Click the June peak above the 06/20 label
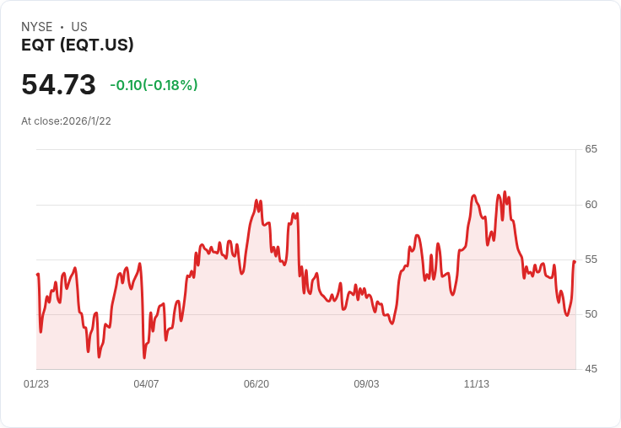 [x=256, y=201]
